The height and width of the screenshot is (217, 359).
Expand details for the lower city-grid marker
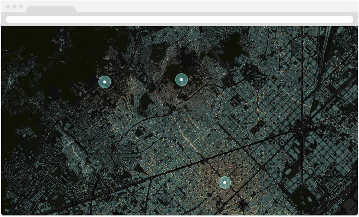225,183
